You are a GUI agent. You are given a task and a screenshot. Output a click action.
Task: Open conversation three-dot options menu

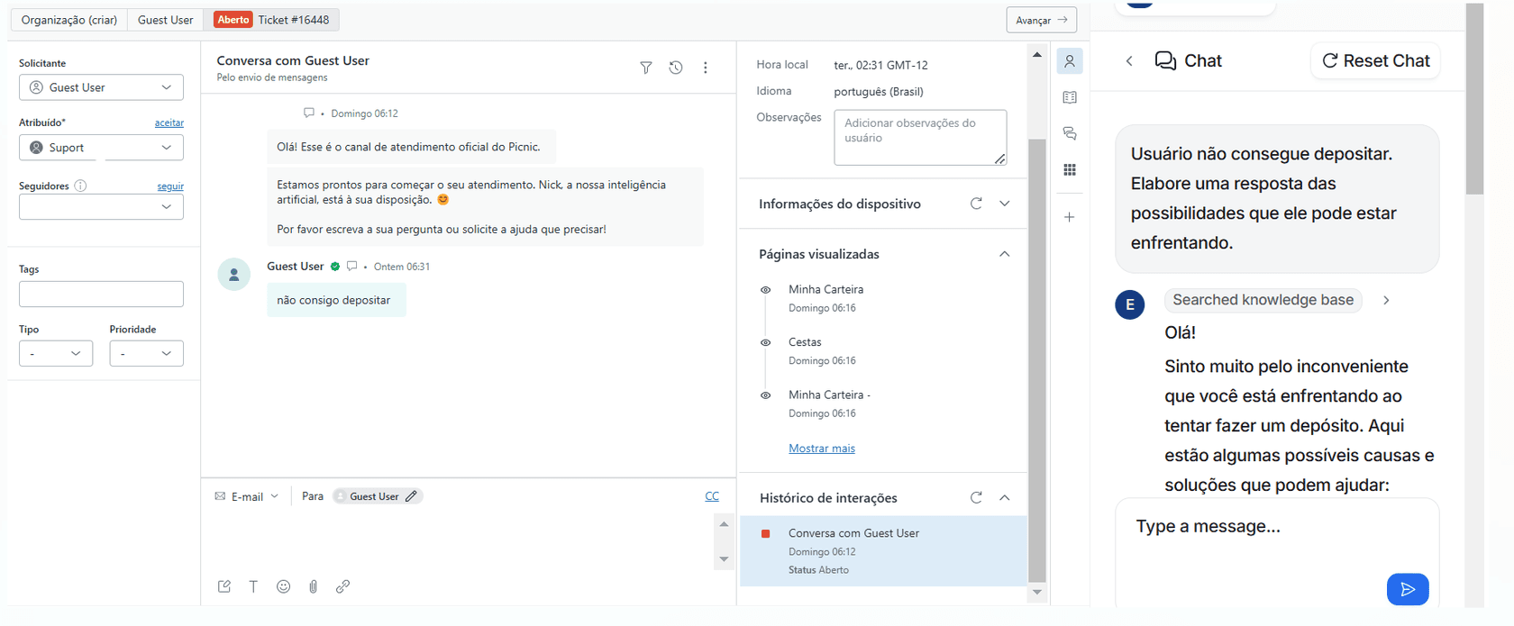705,68
